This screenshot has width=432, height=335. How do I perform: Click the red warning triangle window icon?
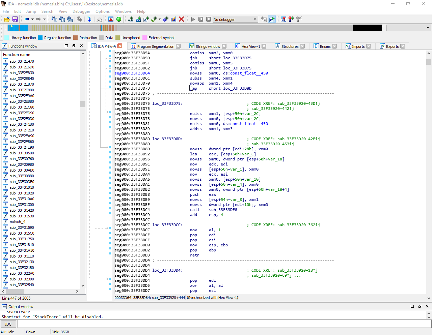point(111,19)
